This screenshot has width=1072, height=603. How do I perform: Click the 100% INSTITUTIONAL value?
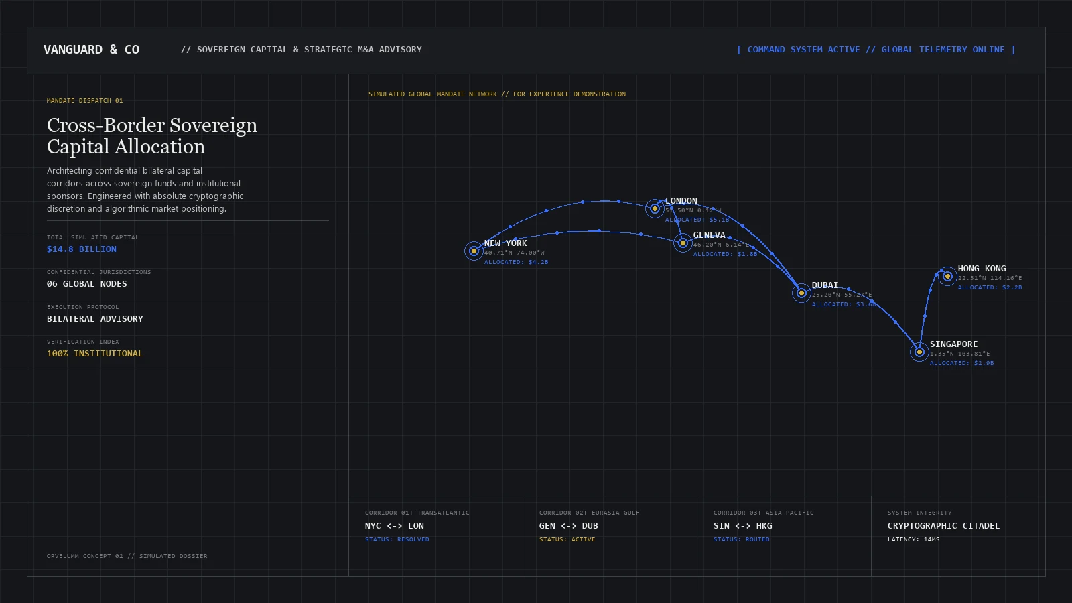pos(95,354)
